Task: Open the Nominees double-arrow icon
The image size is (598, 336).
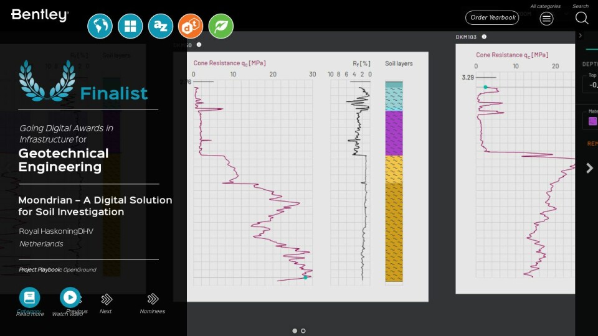Action: pyautogui.click(x=153, y=299)
